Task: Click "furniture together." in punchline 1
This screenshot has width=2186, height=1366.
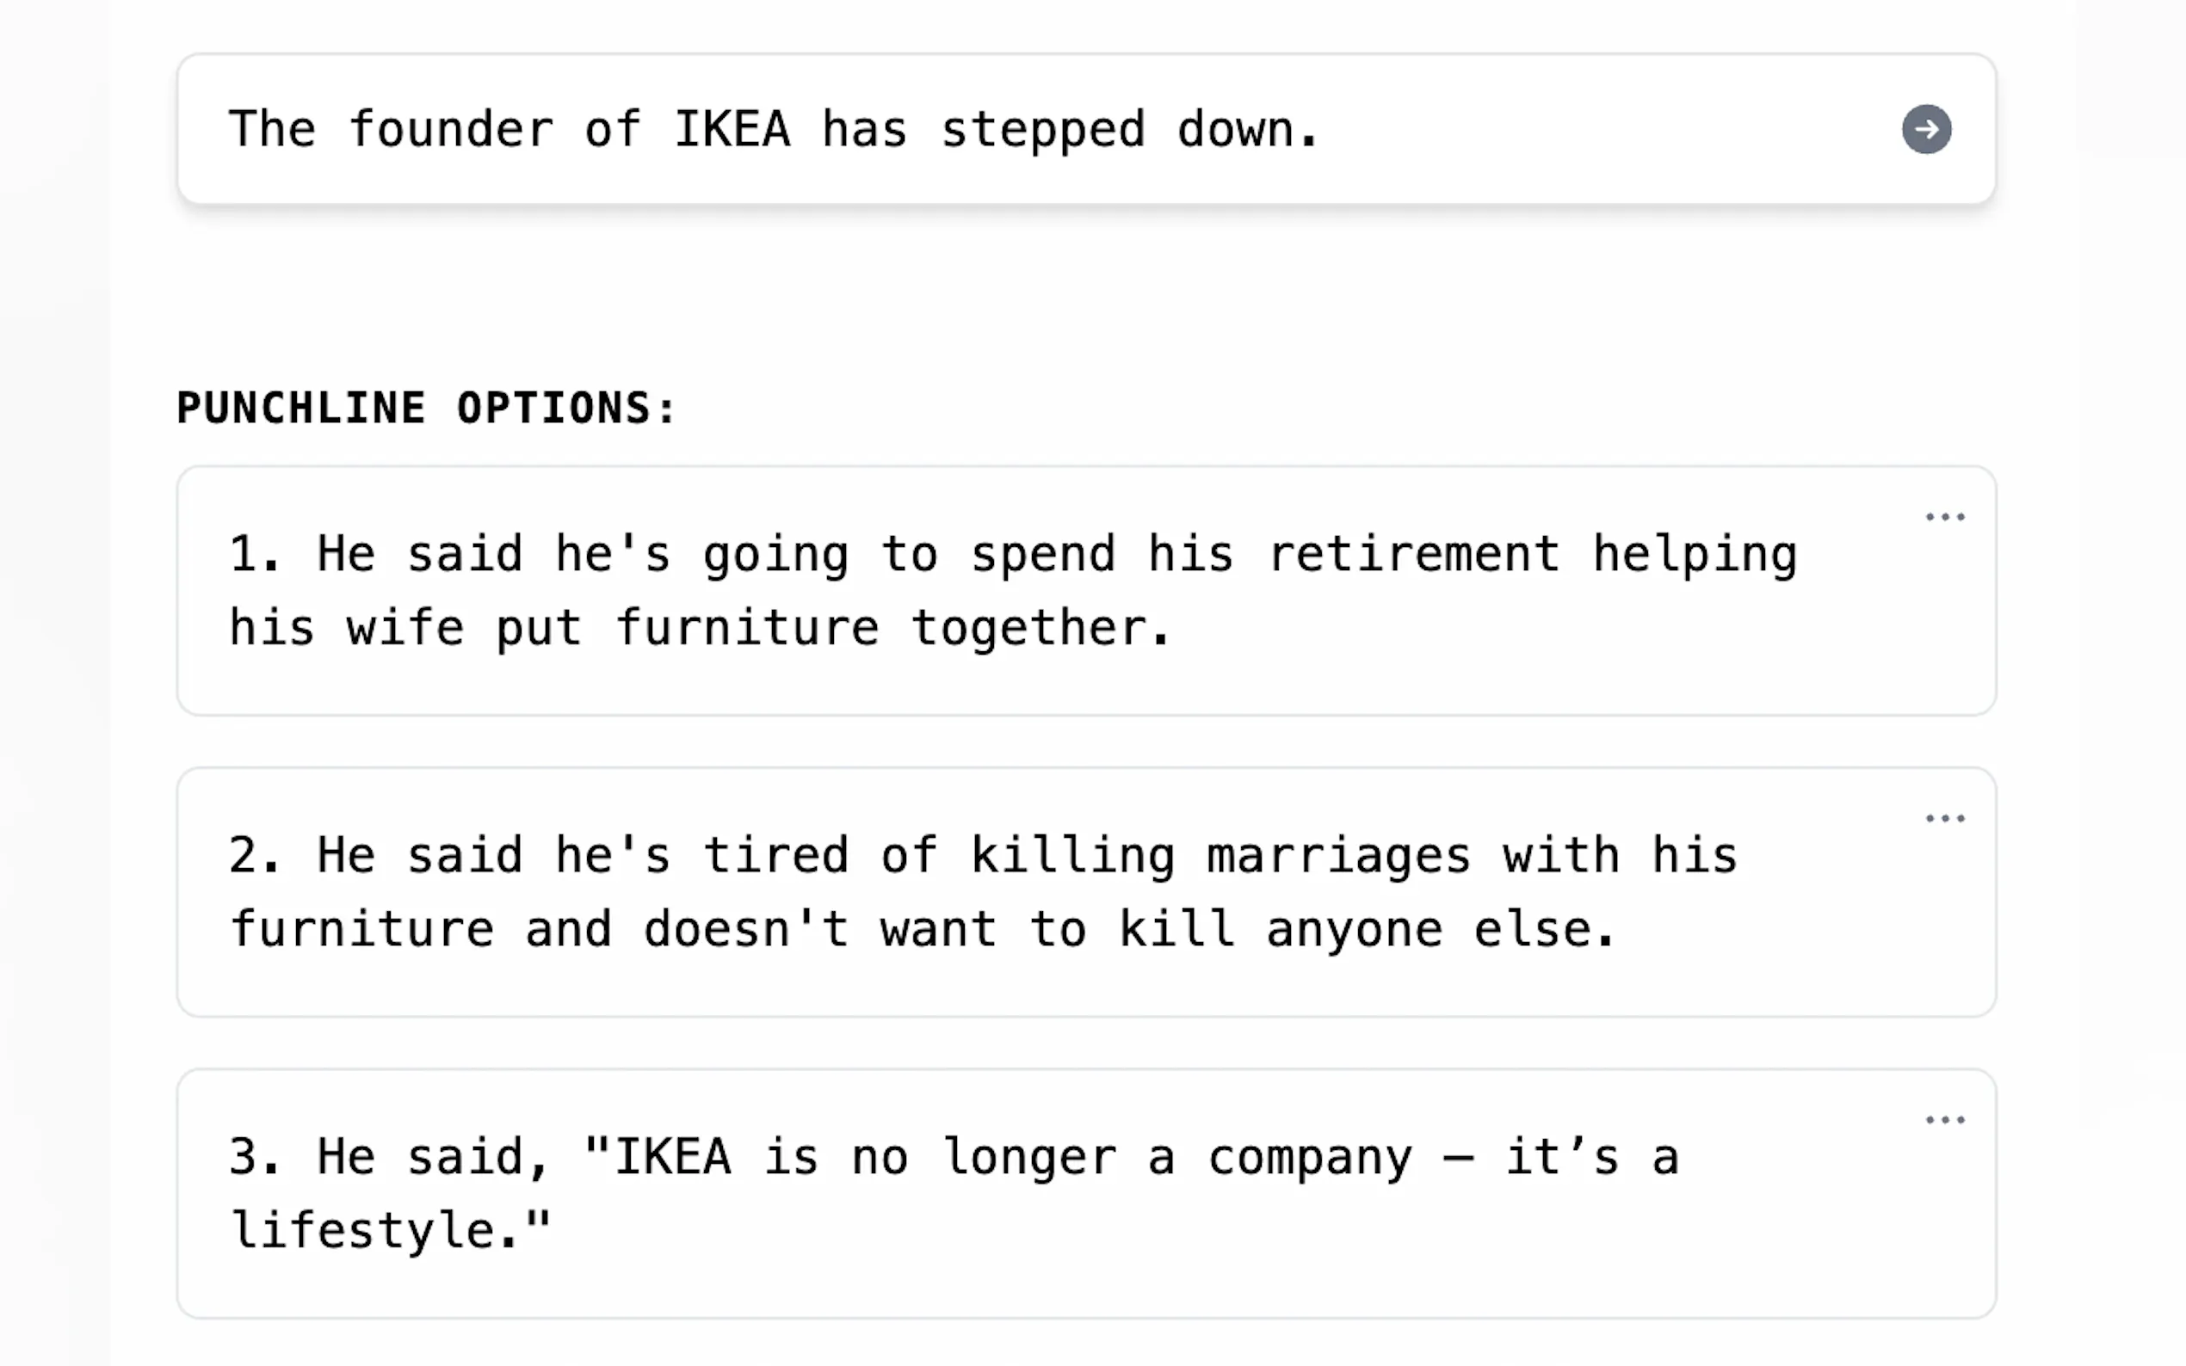Action: point(892,628)
